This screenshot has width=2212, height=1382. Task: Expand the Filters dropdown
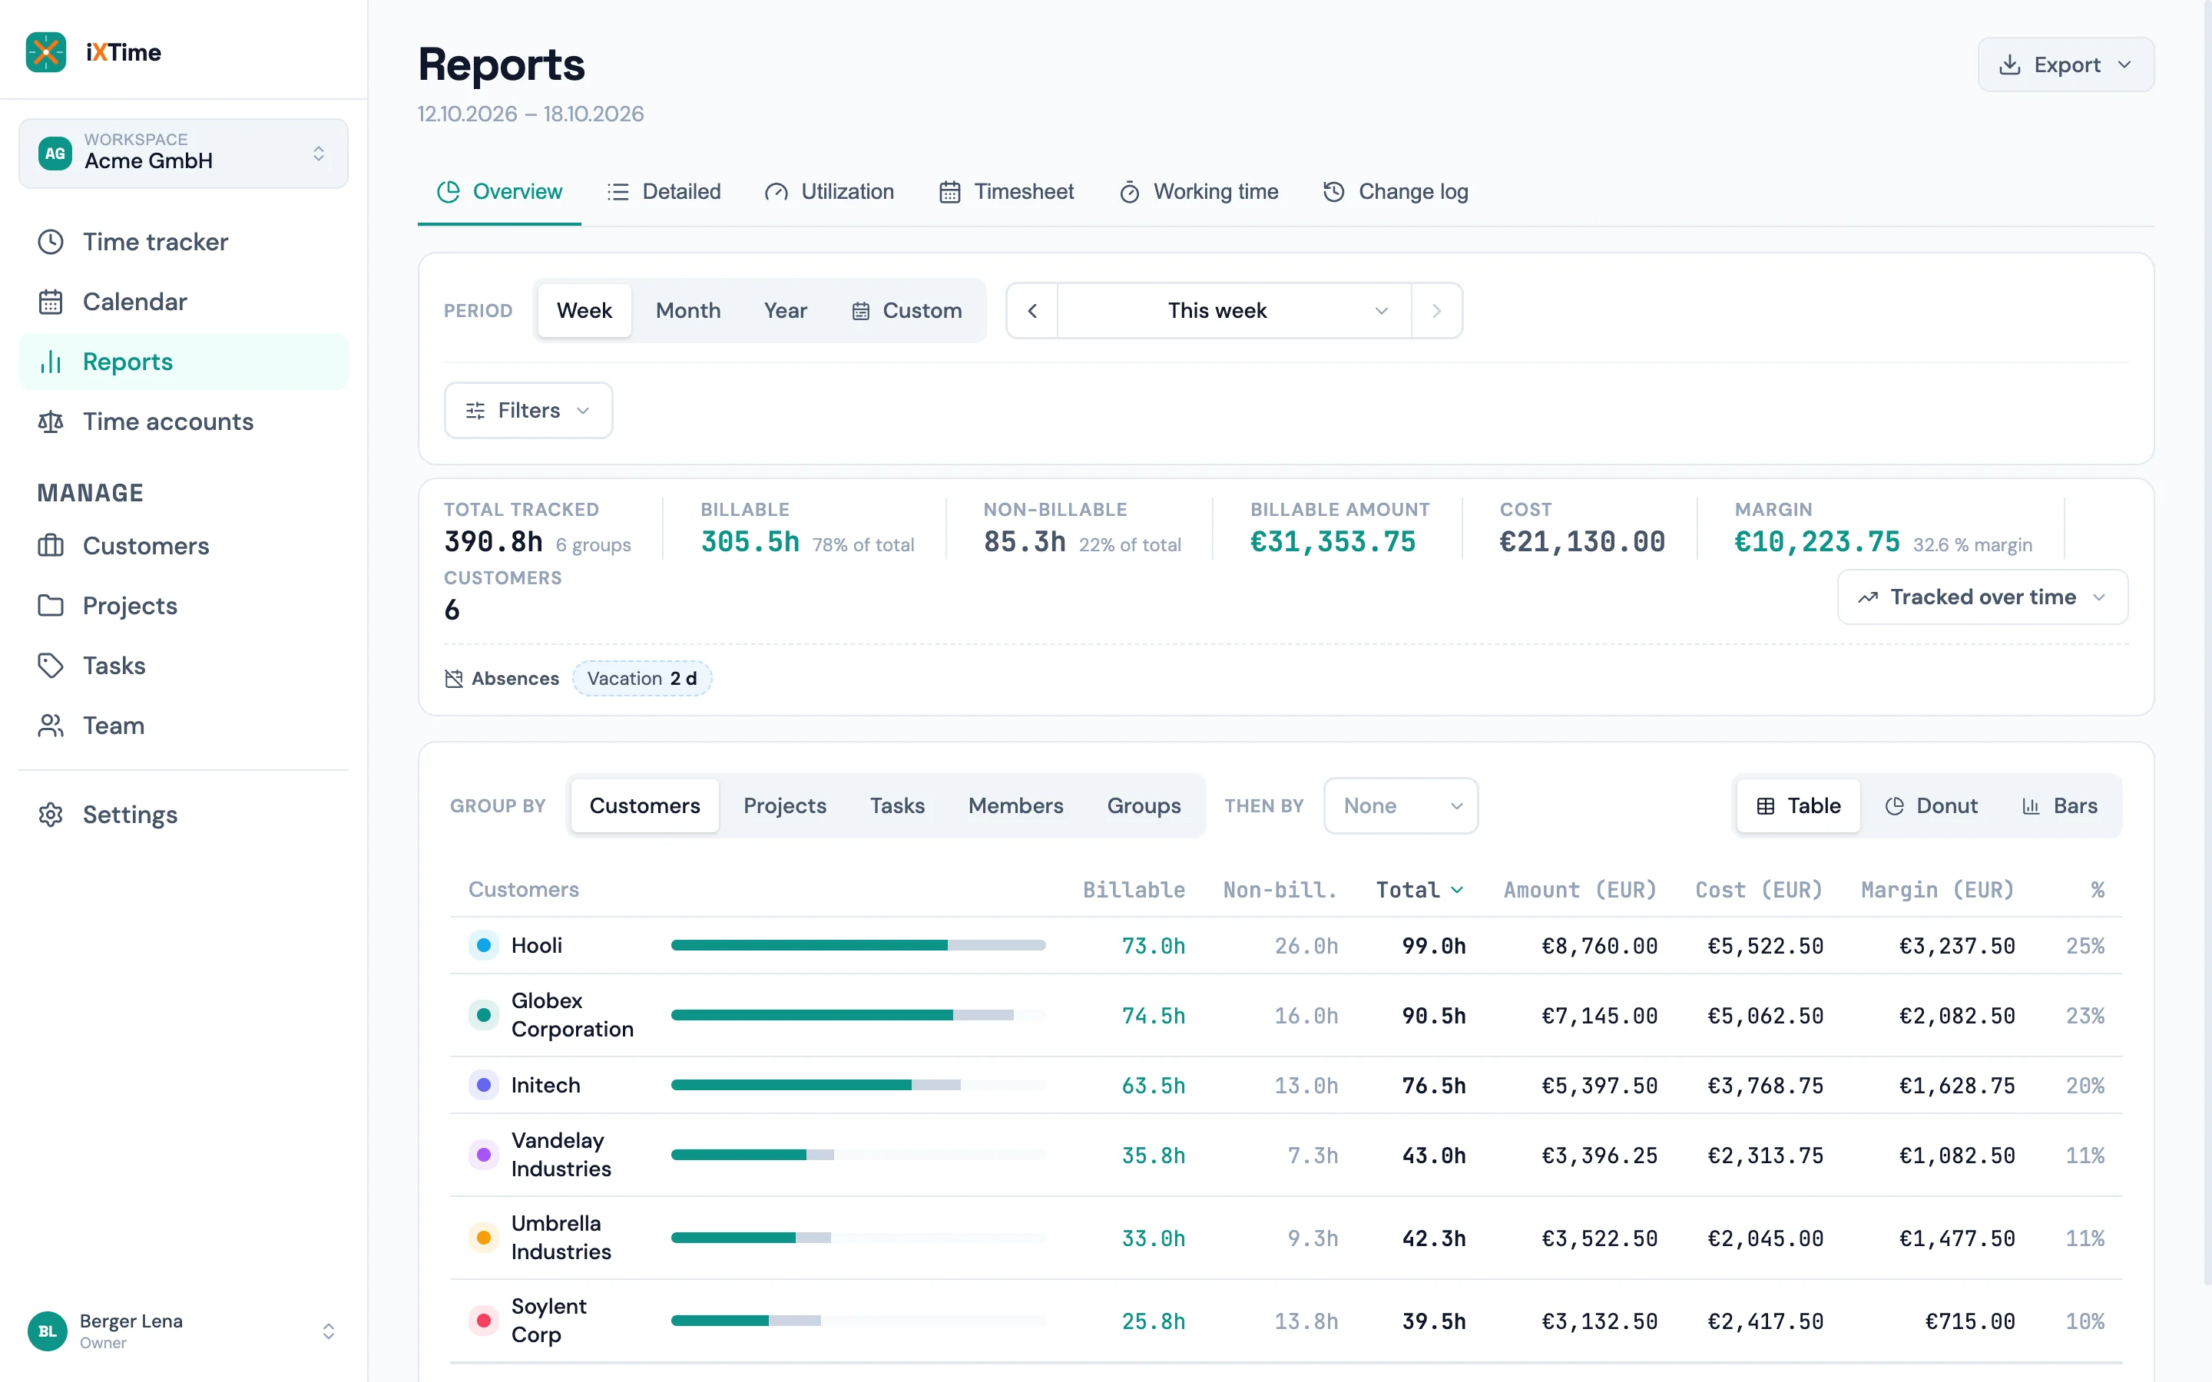pyautogui.click(x=528, y=411)
